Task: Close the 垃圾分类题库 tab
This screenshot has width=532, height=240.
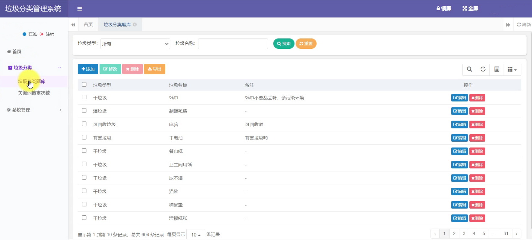Action: pyautogui.click(x=135, y=25)
